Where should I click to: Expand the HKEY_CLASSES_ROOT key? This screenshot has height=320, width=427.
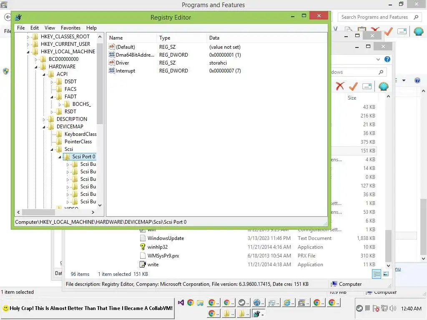(x=28, y=37)
